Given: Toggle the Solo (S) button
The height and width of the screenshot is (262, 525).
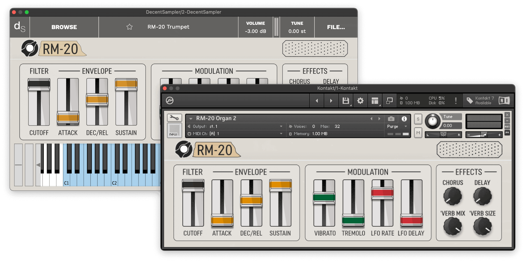Looking at the screenshot, I should coord(418,119).
